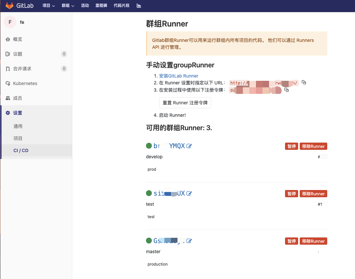Click the master runner description text
355x279 pixels.
(x=153, y=252)
